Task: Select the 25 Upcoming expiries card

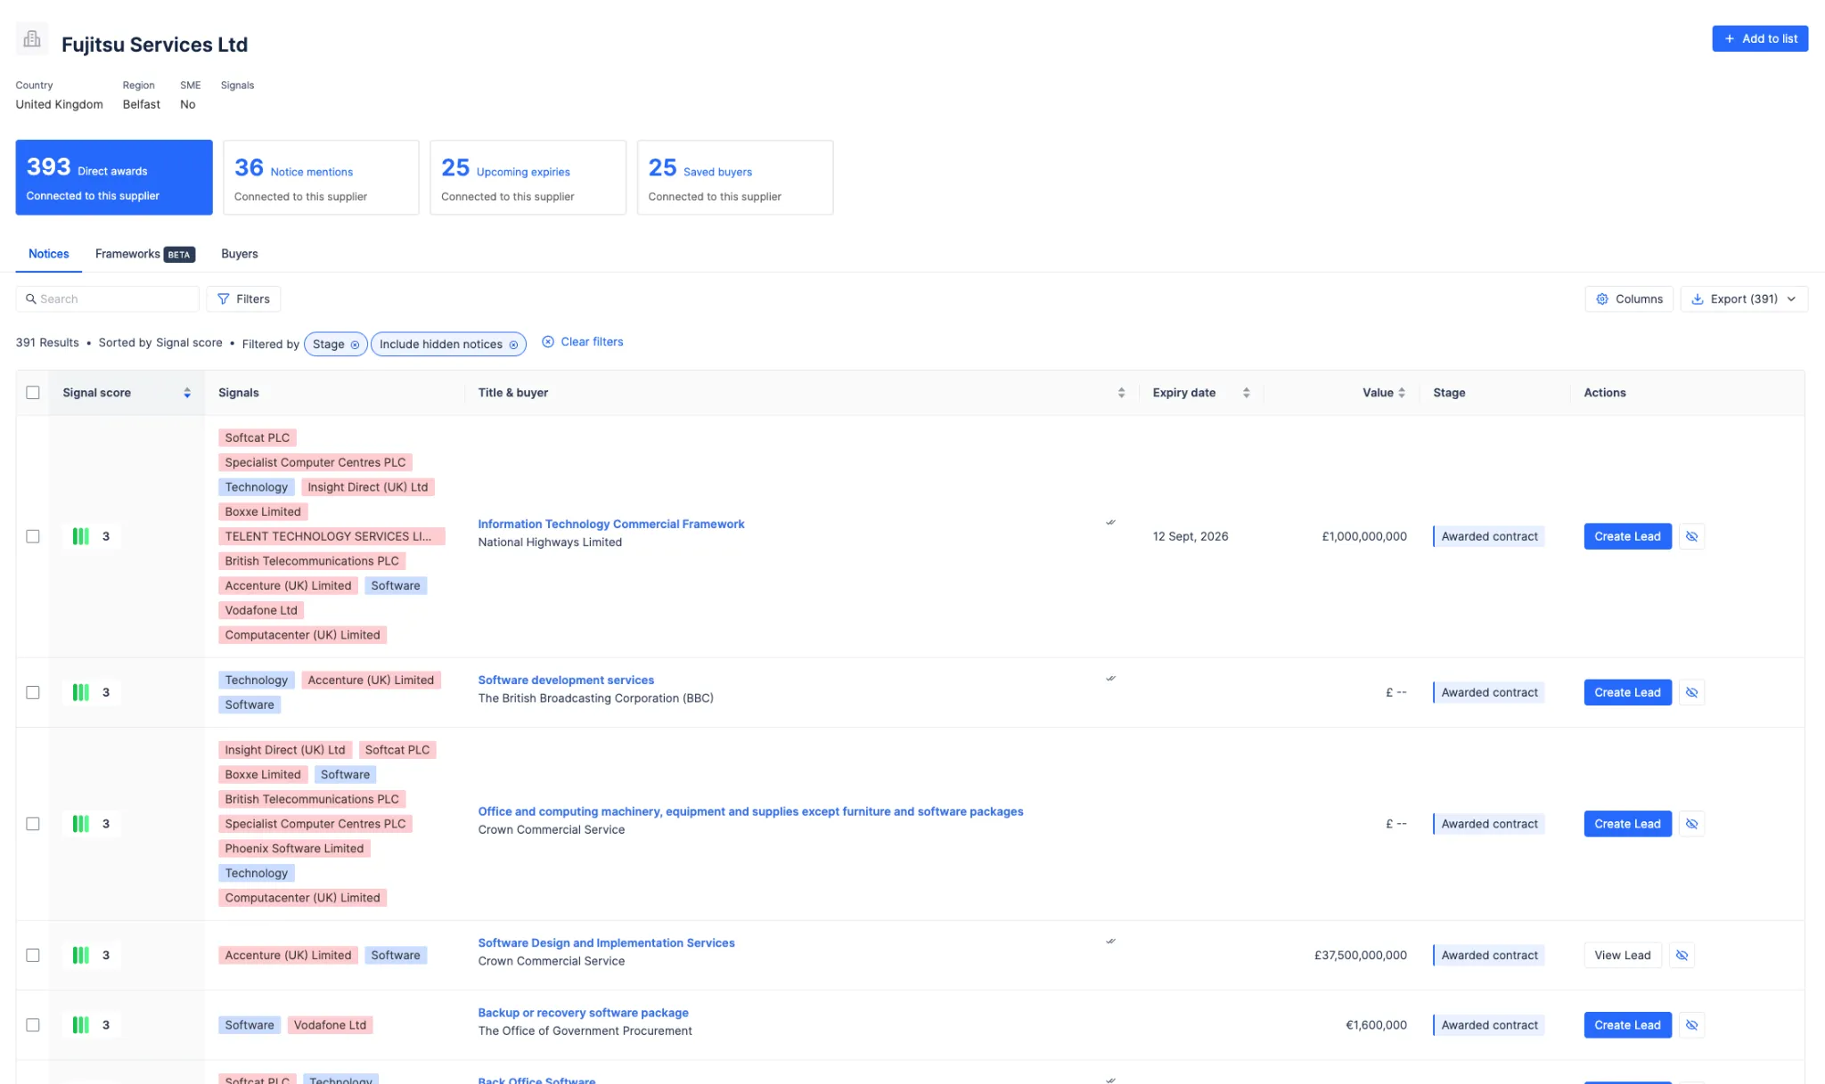Action: [528, 177]
